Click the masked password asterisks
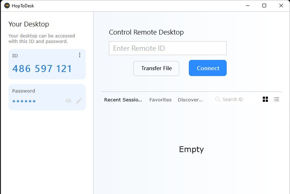Screen dimensions: 290x194 pos(24,101)
